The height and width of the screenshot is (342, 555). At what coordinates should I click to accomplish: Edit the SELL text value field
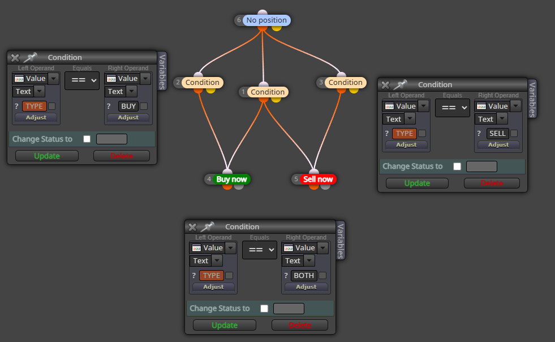point(497,134)
